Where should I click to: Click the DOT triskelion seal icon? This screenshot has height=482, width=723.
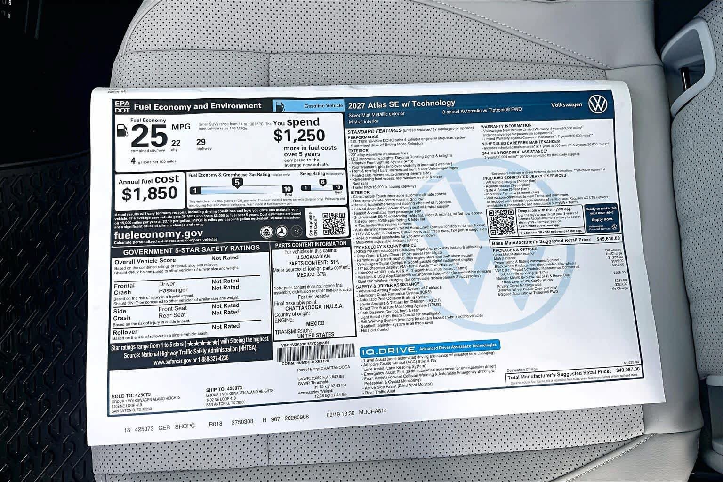coord(281,231)
